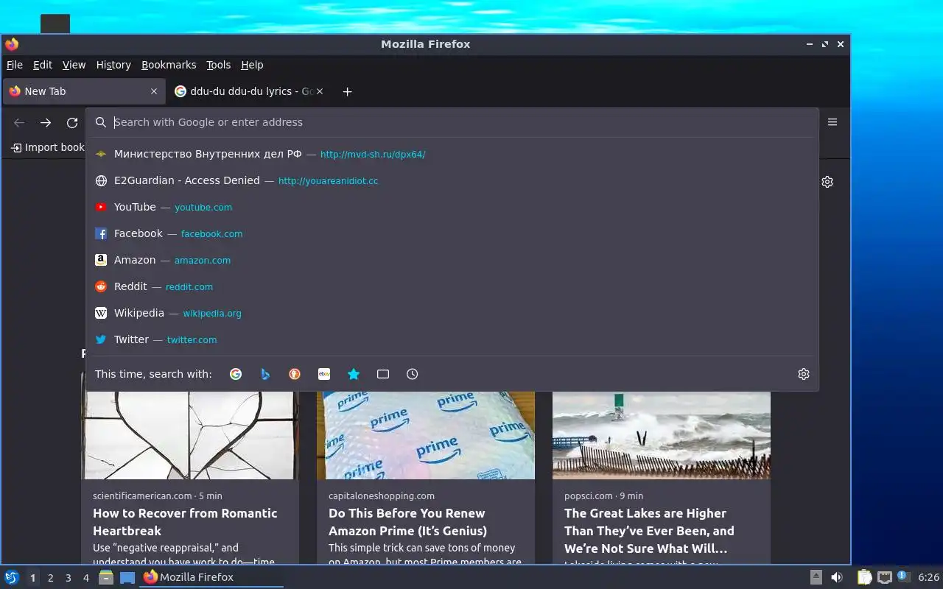Click the popsci.com · 9 min source text
The image size is (943, 589).
tap(603, 495)
